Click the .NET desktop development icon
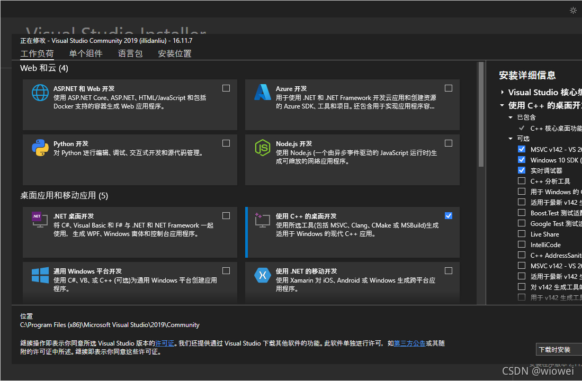Screen dimensions: 582x381 coord(40,220)
